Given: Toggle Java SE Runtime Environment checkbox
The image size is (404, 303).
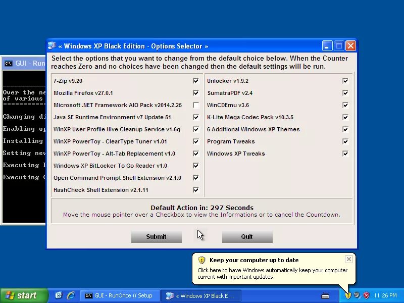Looking at the screenshot, I should tap(196, 117).
